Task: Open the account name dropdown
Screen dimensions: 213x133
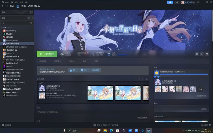Action: (x=188, y=2)
